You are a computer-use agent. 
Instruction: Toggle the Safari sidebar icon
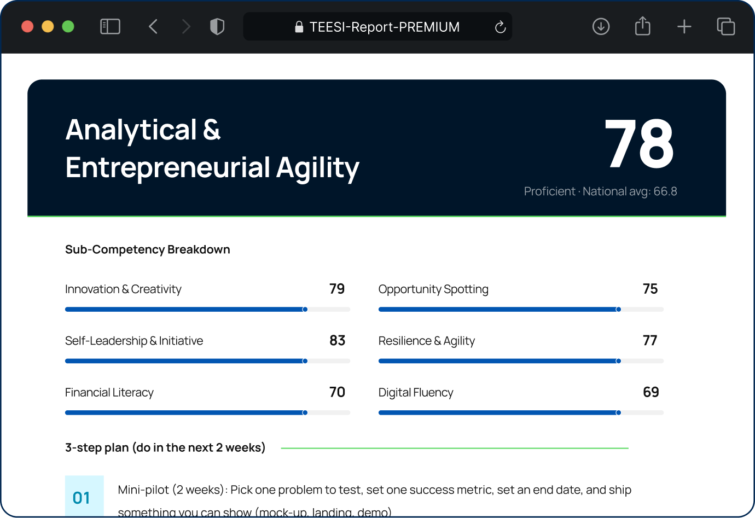tap(110, 26)
